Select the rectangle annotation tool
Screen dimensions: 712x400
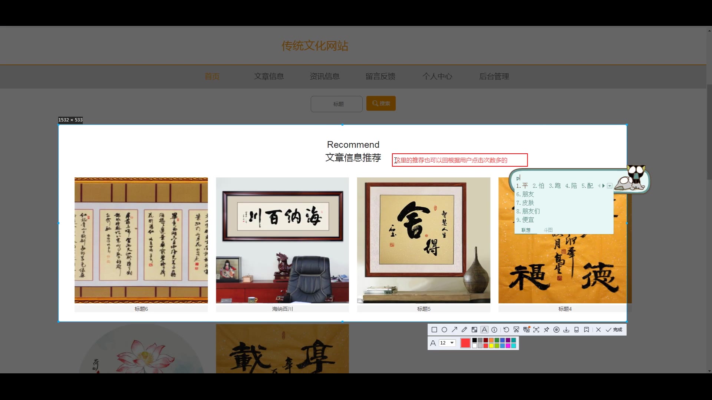[434, 330]
